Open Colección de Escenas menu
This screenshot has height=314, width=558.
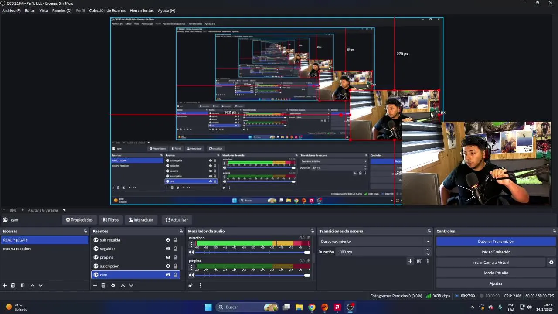[107, 10]
